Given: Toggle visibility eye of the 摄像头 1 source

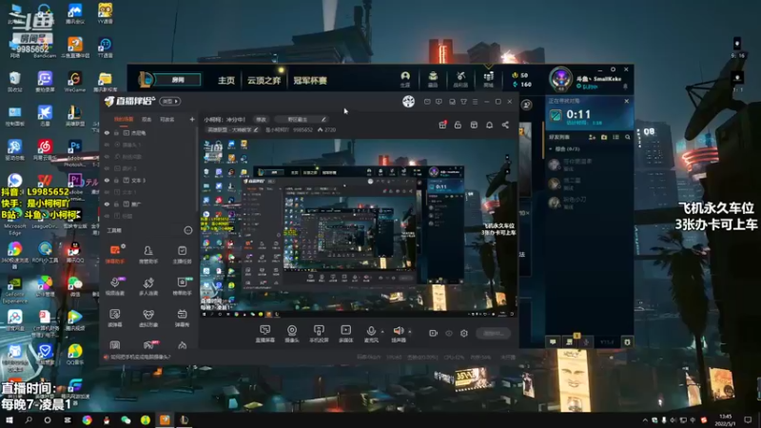Looking at the screenshot, I should point(107,145).
